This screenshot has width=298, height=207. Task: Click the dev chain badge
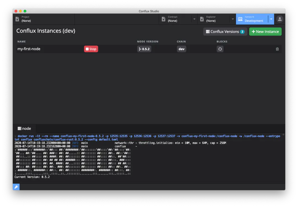click(182, 49)
